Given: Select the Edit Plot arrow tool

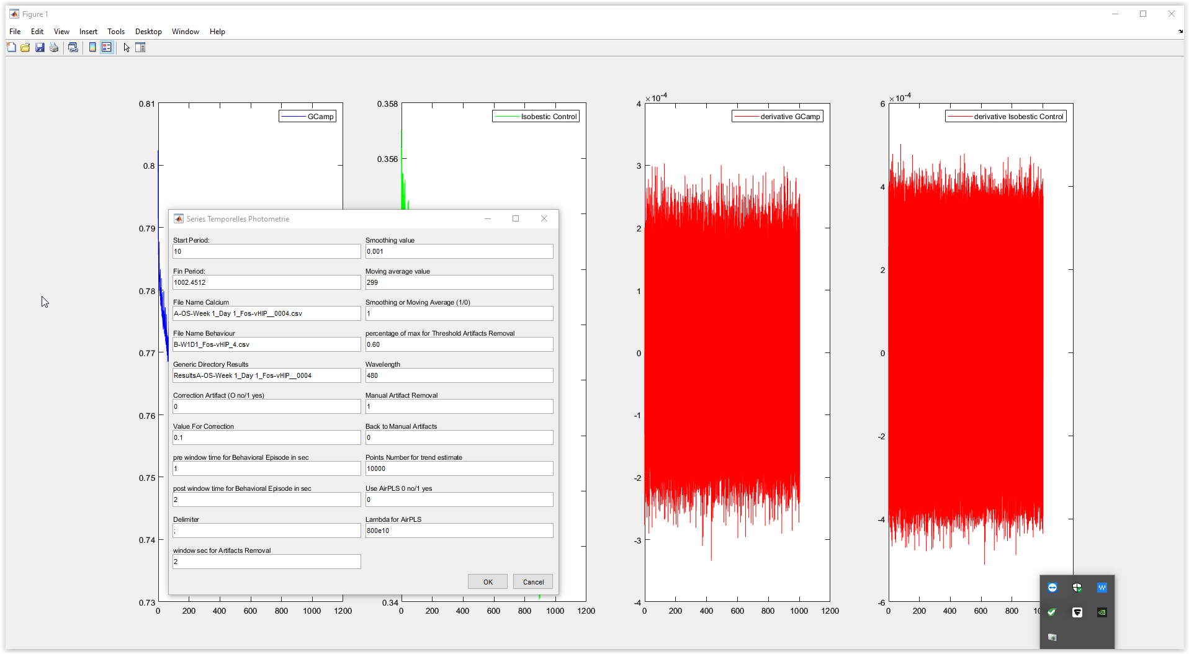Looking at the screenshot, I should click(x=127, y=47).
